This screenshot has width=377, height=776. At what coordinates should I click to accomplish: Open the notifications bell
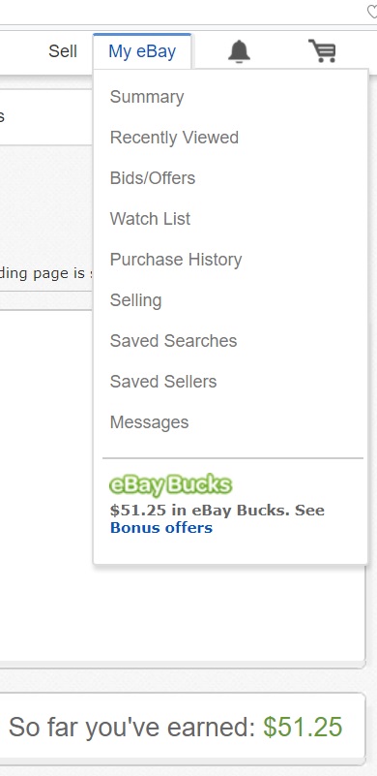click(x=239, y=51)
